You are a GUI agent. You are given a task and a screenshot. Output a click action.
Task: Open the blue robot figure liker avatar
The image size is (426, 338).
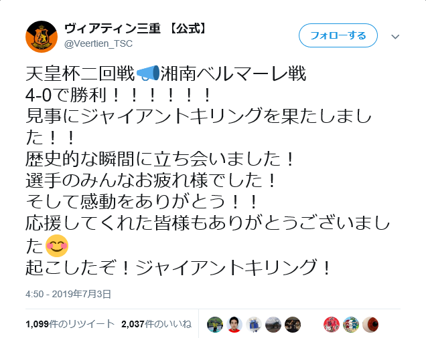click(254, 325)
